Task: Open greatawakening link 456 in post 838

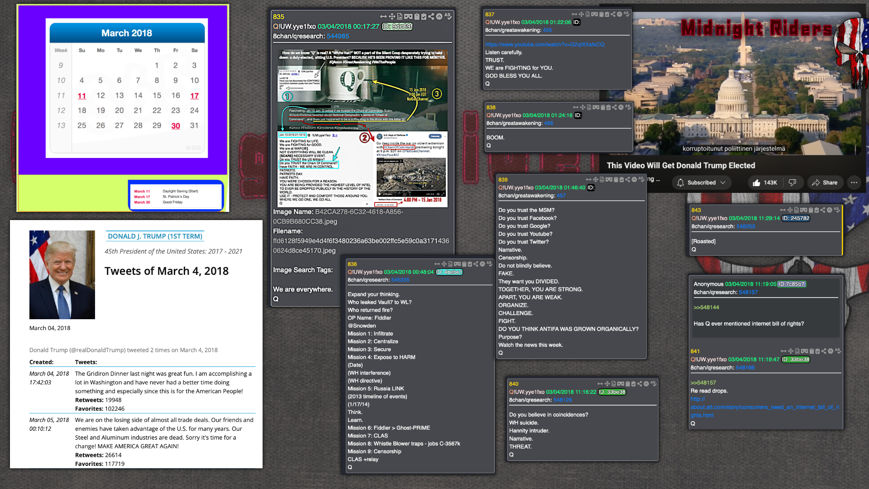Action: pyautogui.click(x=549, y=123)
